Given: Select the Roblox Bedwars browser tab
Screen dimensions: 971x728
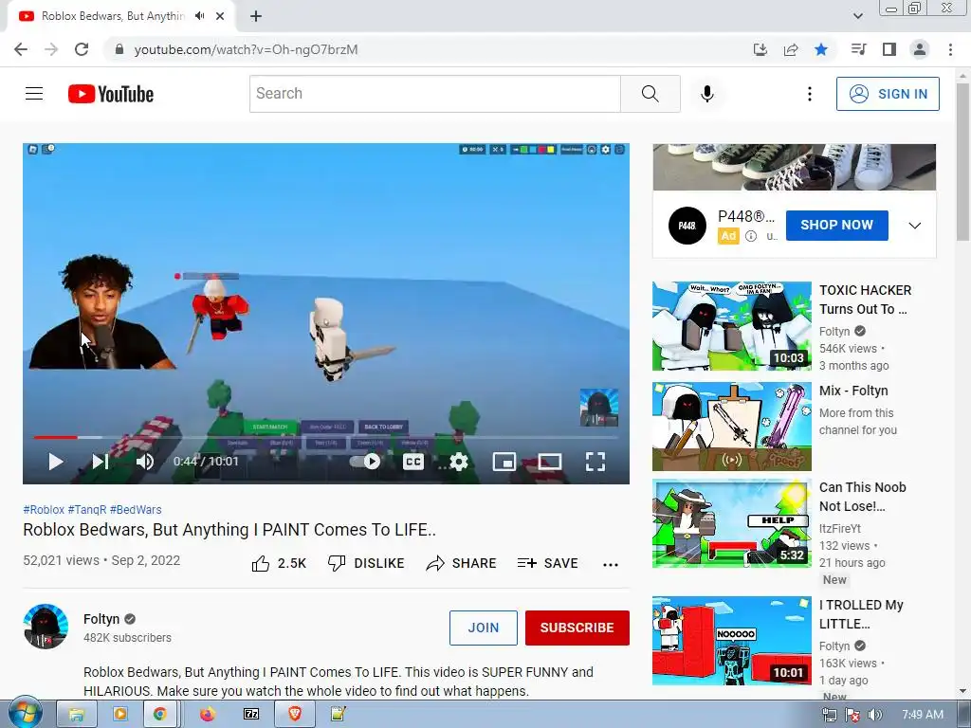Looking at the screenshot, I should pos(121,16).
